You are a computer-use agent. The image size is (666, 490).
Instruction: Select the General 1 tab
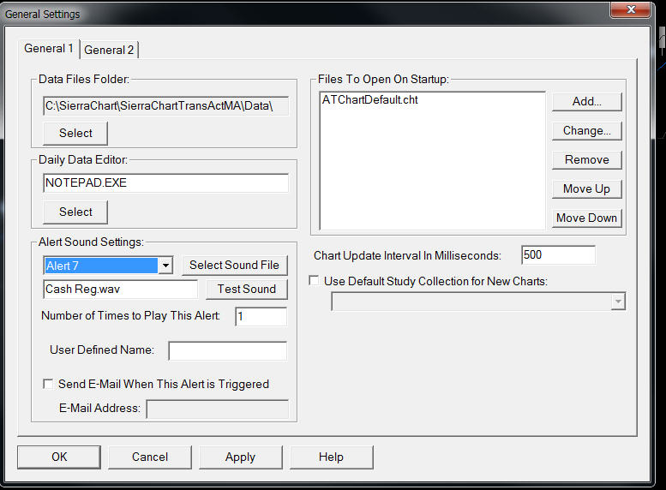pos(48,49)
